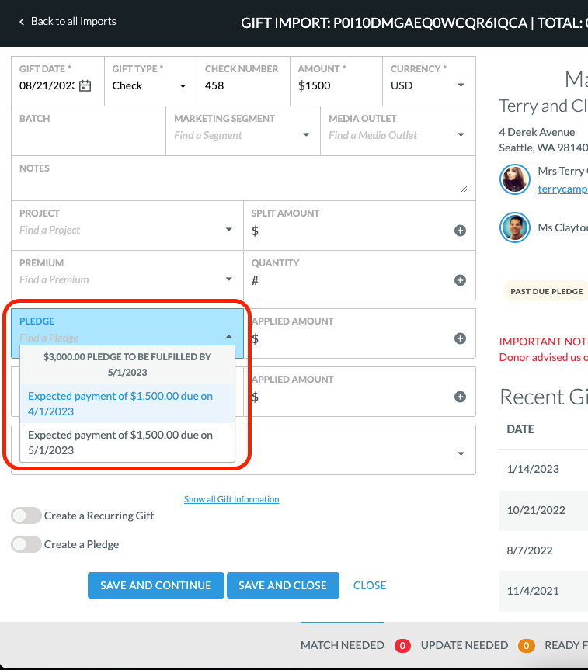Switch to the Match Needed tab
Viewport: 588px width, 670px height.
pyautogui.click(x=343, y=645)
